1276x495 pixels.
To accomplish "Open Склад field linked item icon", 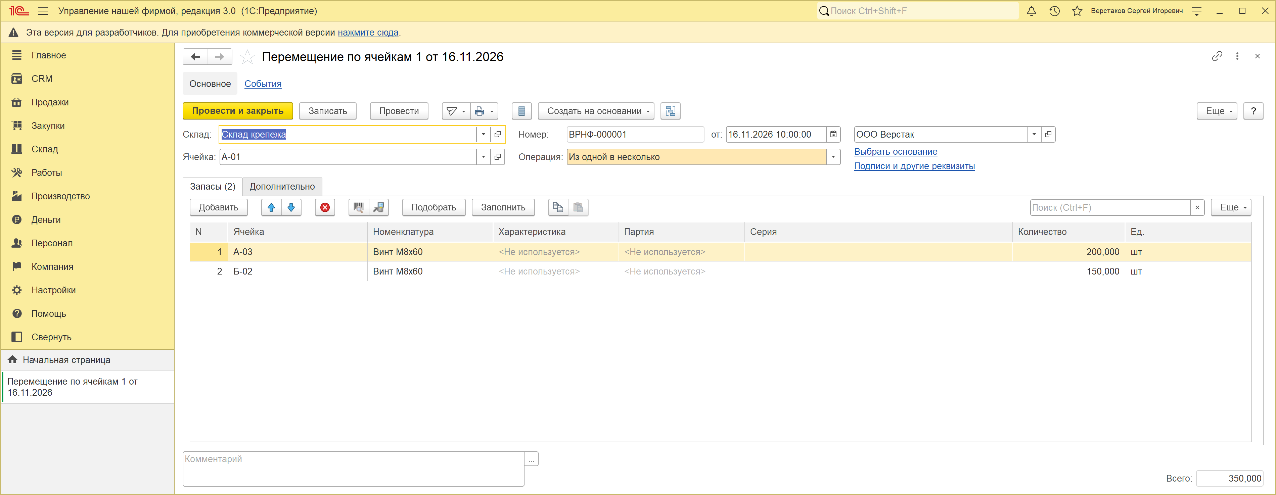I will (x=498, y=134).
